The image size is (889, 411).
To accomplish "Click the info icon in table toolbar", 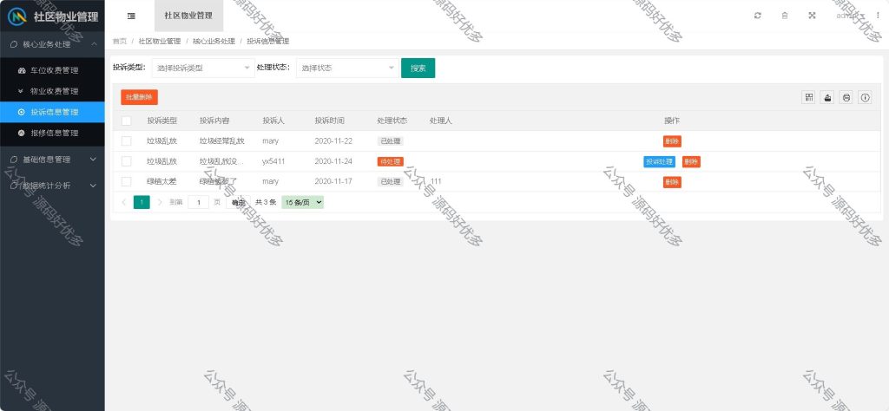I will [x=865, y=97].
